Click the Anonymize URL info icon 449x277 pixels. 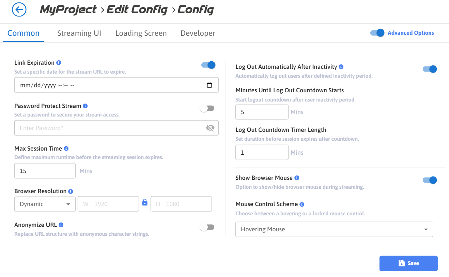[x=61, y=225]
